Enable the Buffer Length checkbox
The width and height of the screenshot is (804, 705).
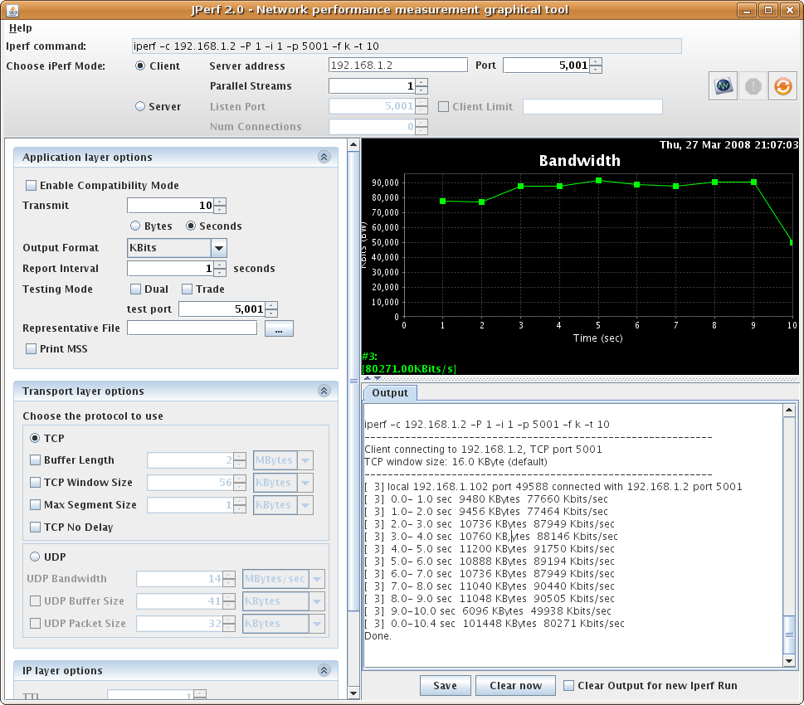pos(36,460)
